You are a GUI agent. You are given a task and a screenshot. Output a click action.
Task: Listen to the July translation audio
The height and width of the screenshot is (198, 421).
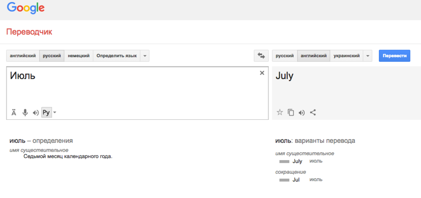(301, 112)
